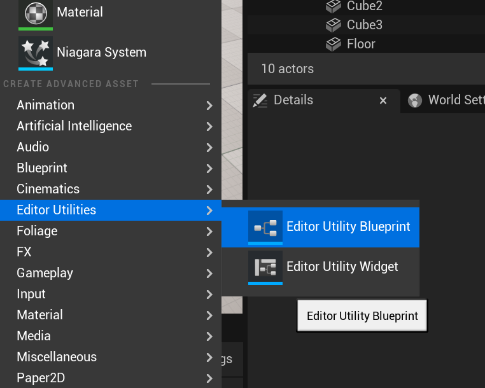Click the World Settings globe icon
This screenshot has height=388, width=485.
(x=415, y=100)
